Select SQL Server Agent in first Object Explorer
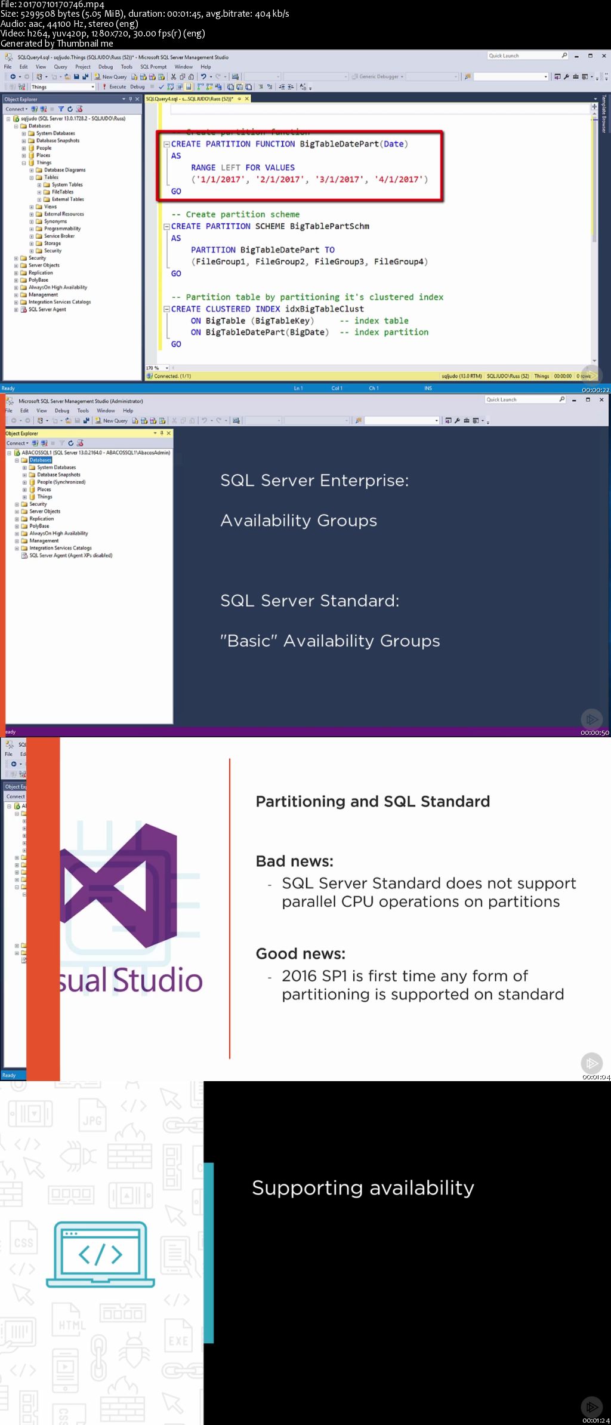Viewport: 611px width, 1425px height. (x=47, y=309)
